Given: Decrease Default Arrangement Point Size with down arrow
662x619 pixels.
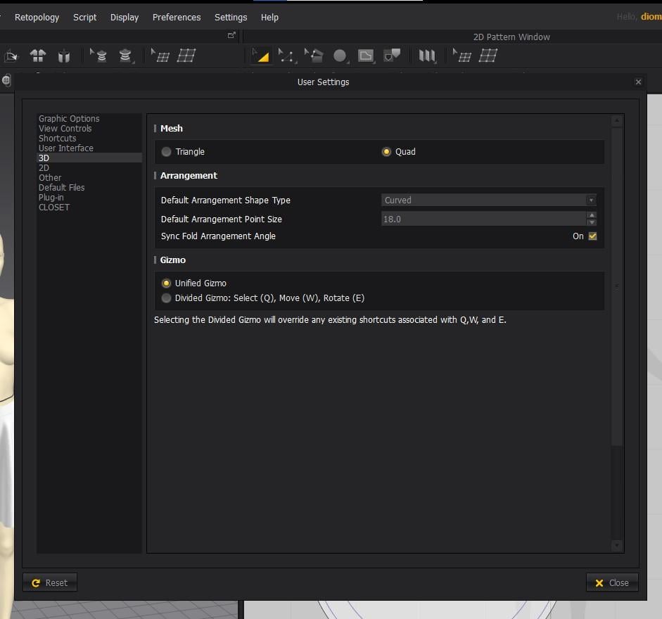Looking at the screenshot, I should pyautogui.click(x=592, y=223).
